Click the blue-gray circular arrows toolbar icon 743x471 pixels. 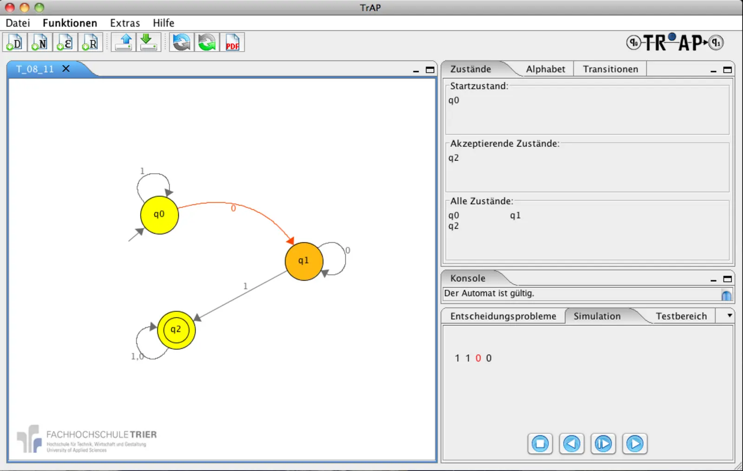pyautogui.click(x=182, y=43)
